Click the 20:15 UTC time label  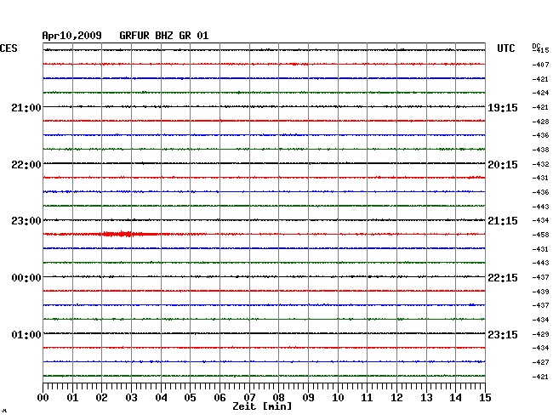pyautogui.click(x=503, y=165)
